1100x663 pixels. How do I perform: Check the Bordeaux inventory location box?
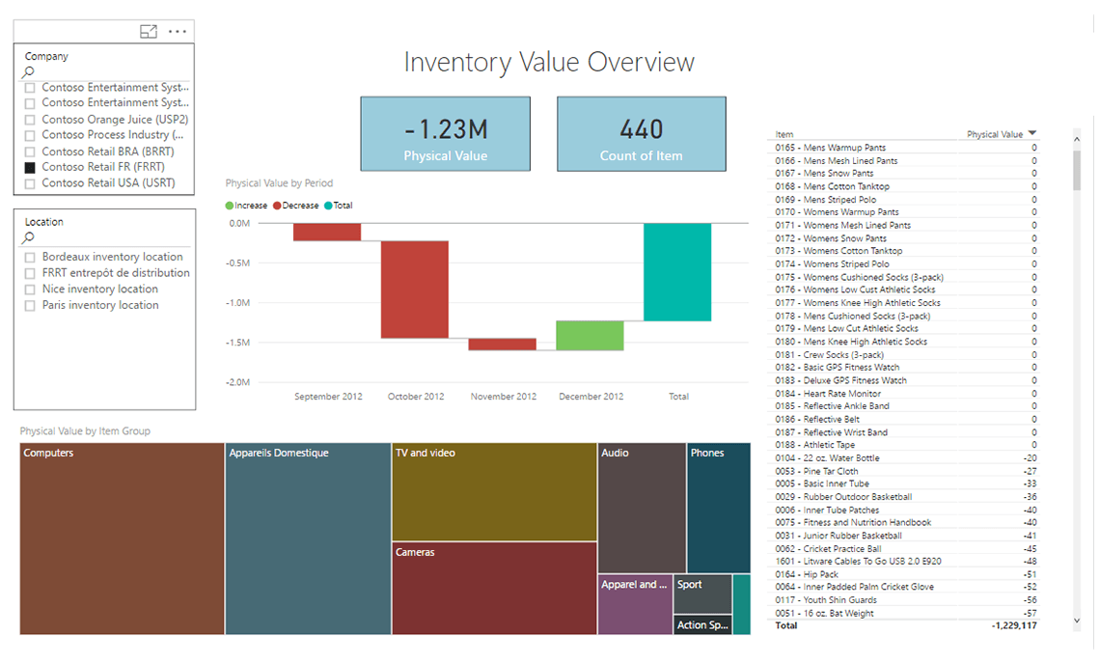30,258
